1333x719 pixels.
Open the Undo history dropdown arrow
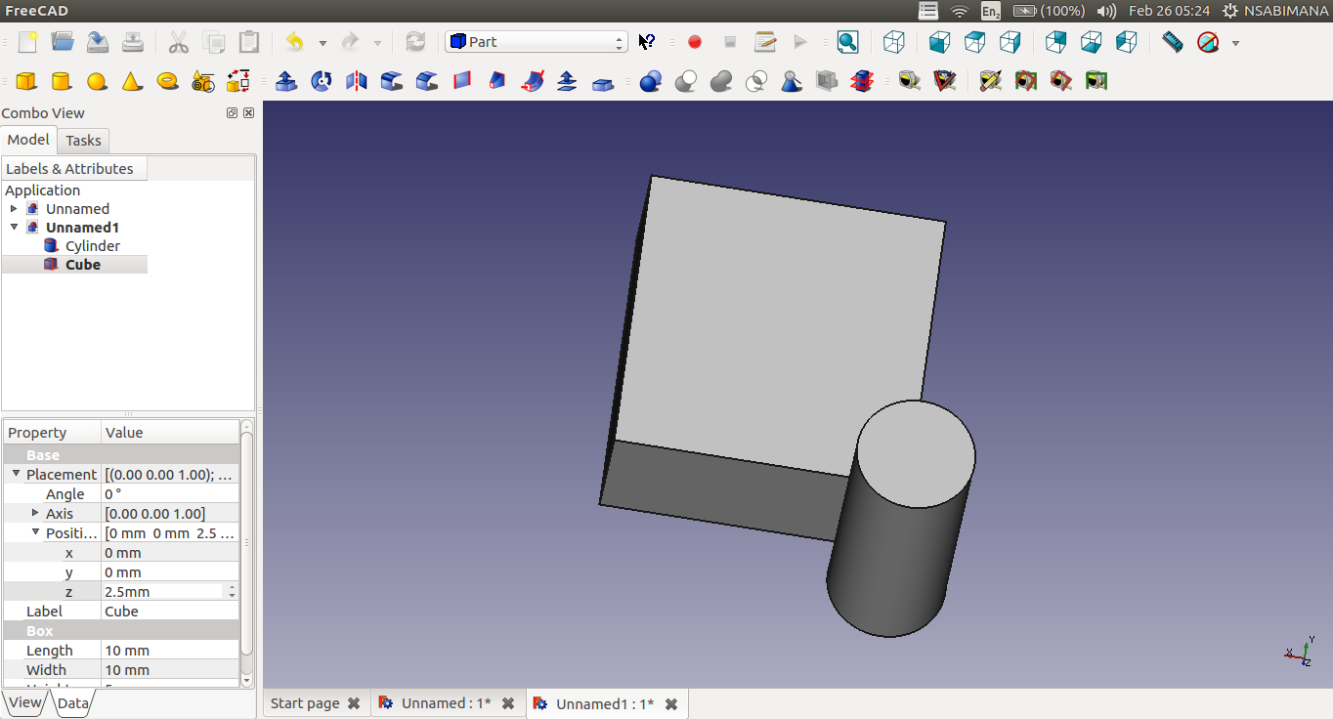coord(322,43)
